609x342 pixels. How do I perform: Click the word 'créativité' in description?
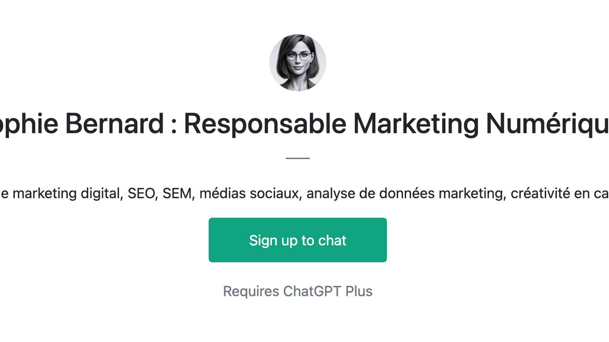[x=540, y=193]
